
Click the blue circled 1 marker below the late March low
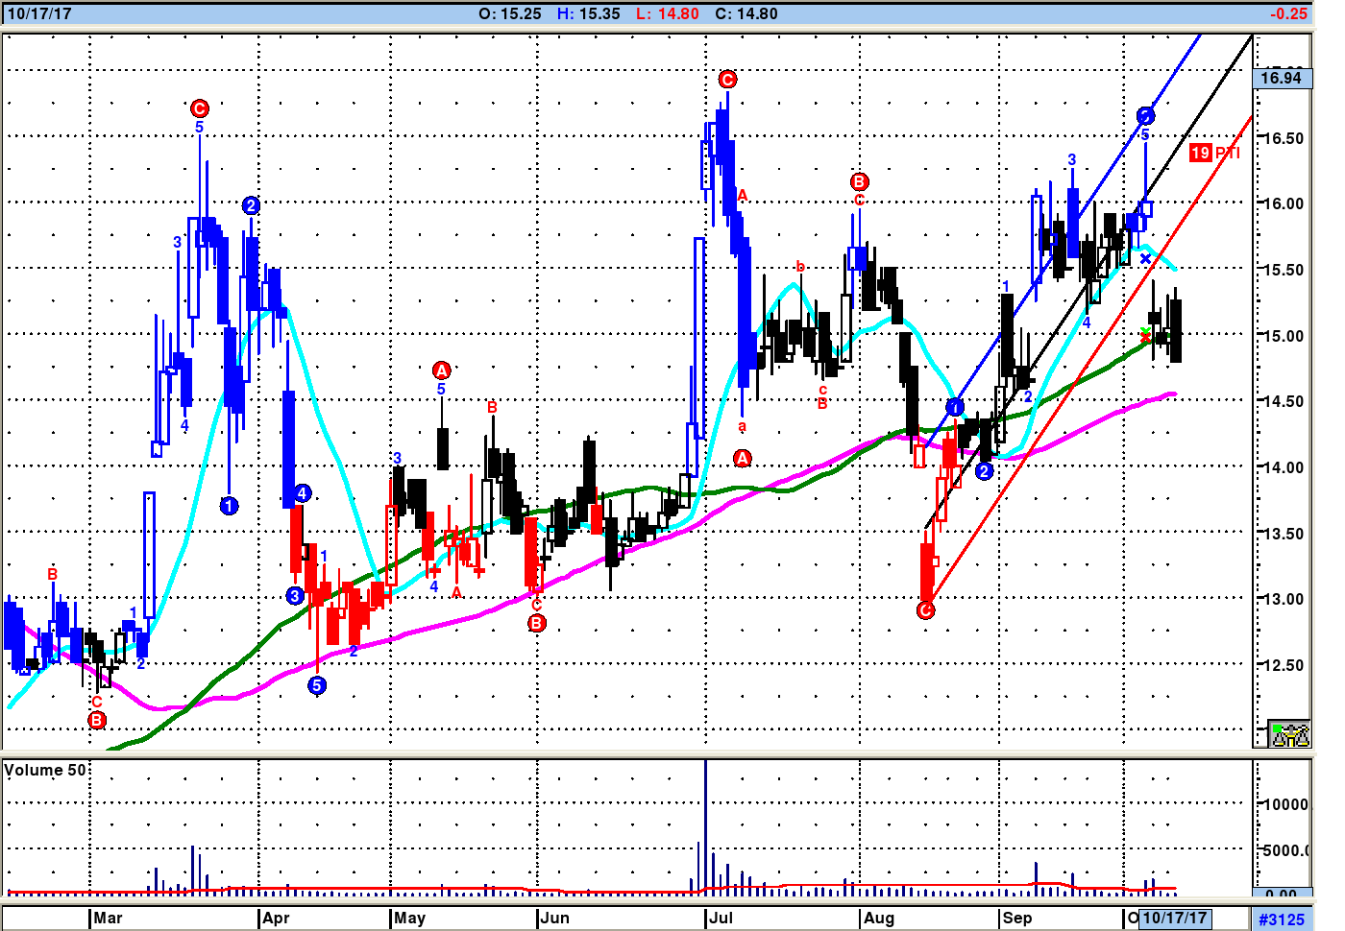coord(229,506)
